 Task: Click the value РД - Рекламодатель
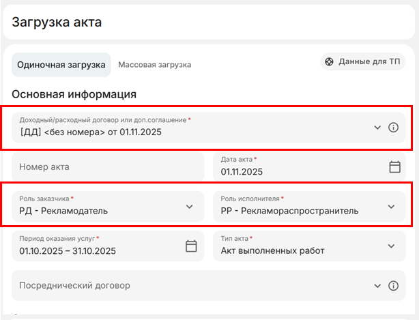tap(63, 211)
